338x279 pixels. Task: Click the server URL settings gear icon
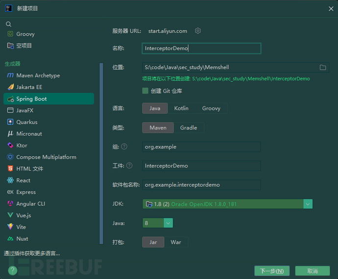[x=198, y=31]
